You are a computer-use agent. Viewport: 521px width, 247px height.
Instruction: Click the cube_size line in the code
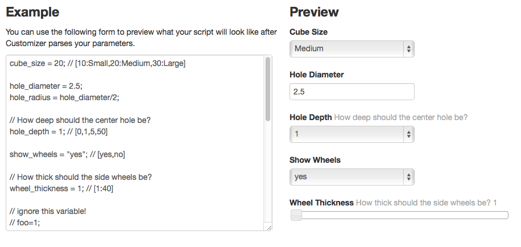tap(97, 63)
